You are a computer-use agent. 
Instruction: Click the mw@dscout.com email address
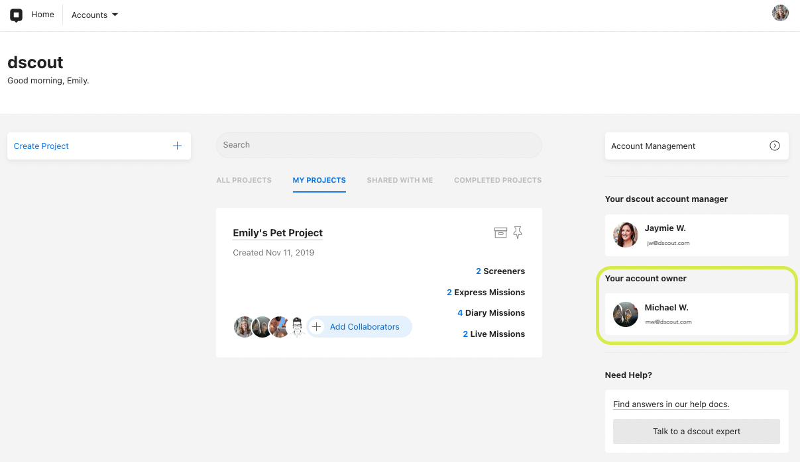coord(668,322)
